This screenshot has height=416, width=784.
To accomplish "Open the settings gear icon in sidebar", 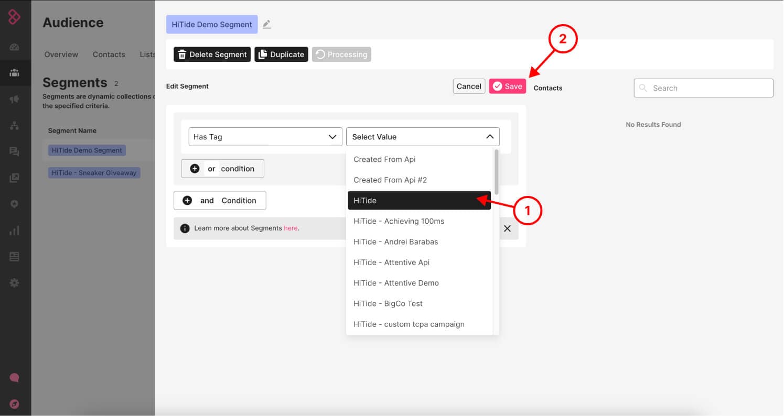I will click(15, 283).
